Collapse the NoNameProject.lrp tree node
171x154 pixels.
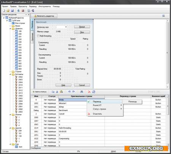[x=4, y=18]
